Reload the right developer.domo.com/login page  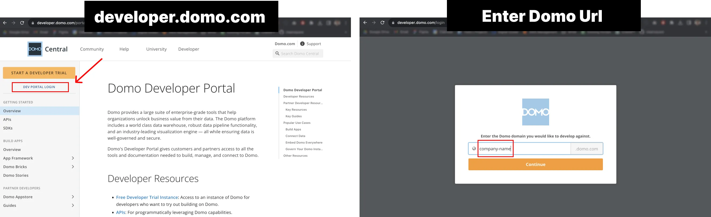click(382, 23)
